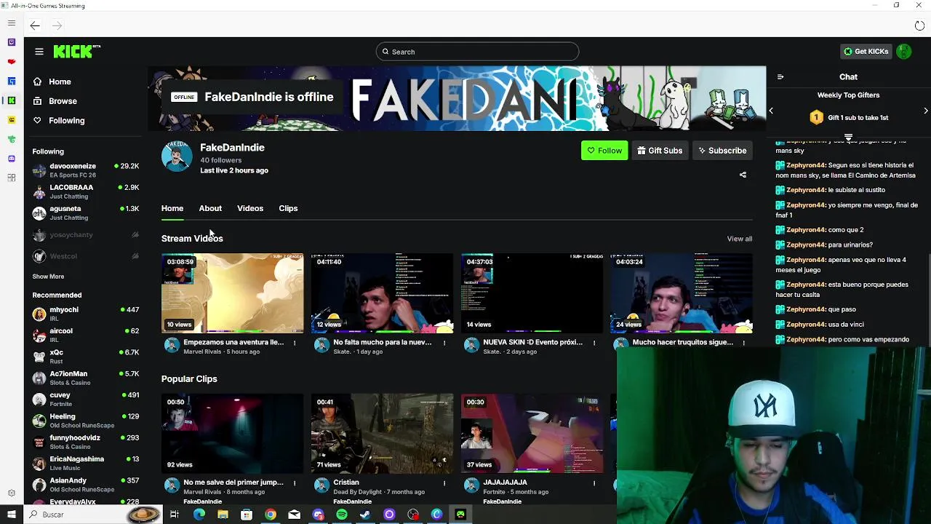Open davooxeneize channel from Following list
Screen dimensions: 931x524
point(86,170)
